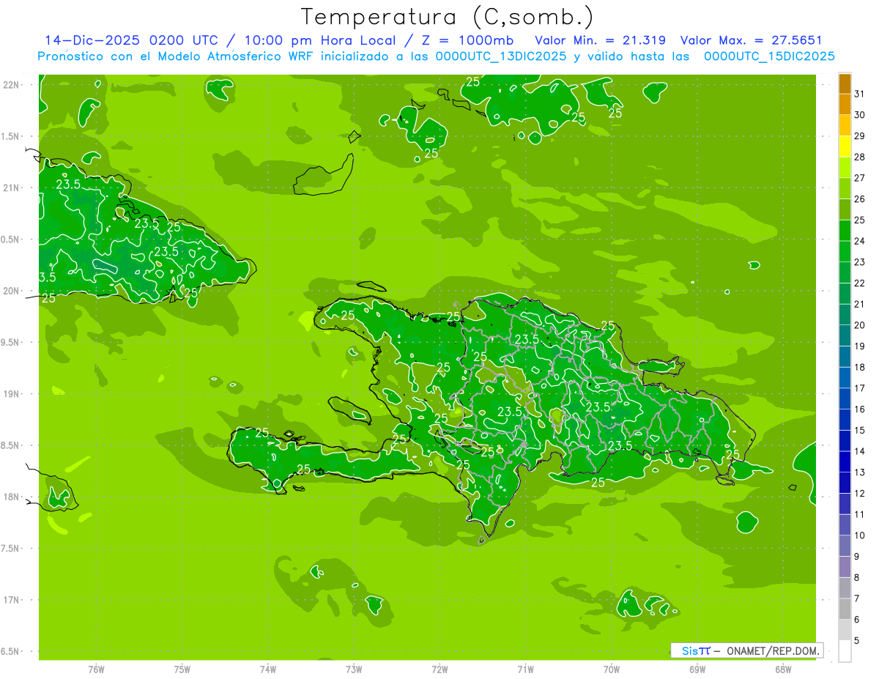Click legend value 28 on colorbar
The width and height of the screenshot is (879, 679).
click(x=859, y=157)
